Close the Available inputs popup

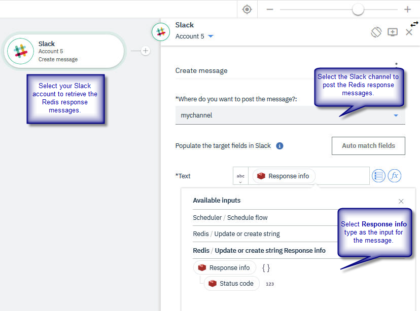click(x=401, y=201)
